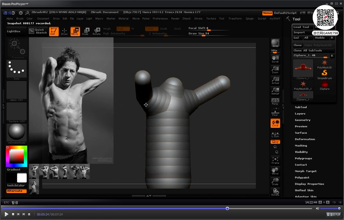Expand the Morph Target section

click(306, 171)
